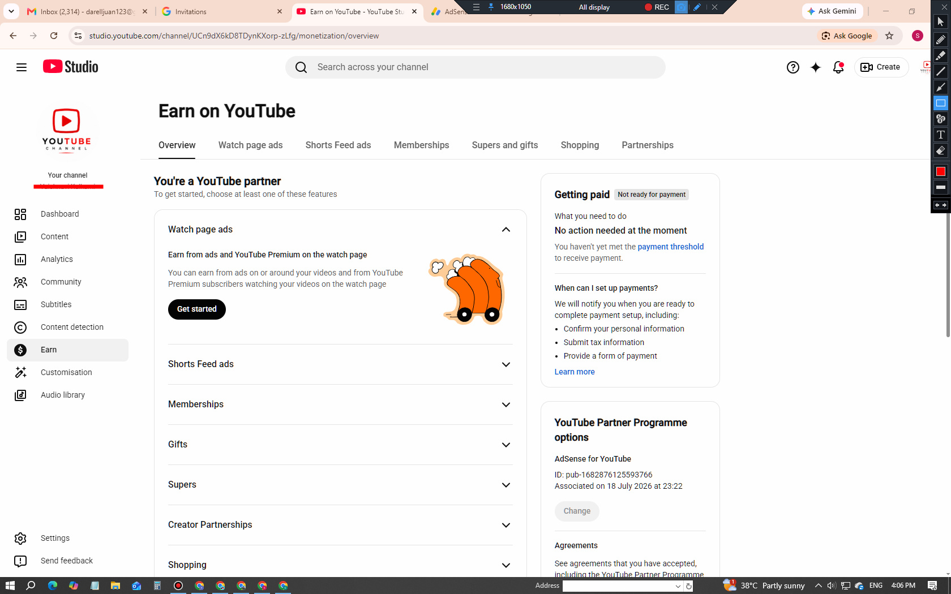Select Earn in the sidebar
The height and width of the screenshot is (594, 951).
(x=67, y=350)
